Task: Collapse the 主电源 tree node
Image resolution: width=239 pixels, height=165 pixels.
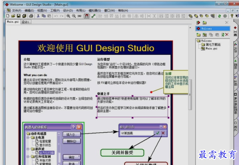Action: pyautogui.click(x=28, y=138)
